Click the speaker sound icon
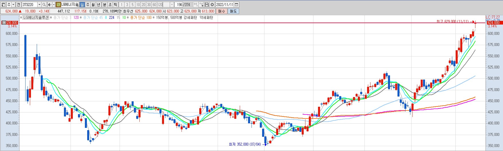 tap(50, 5)
